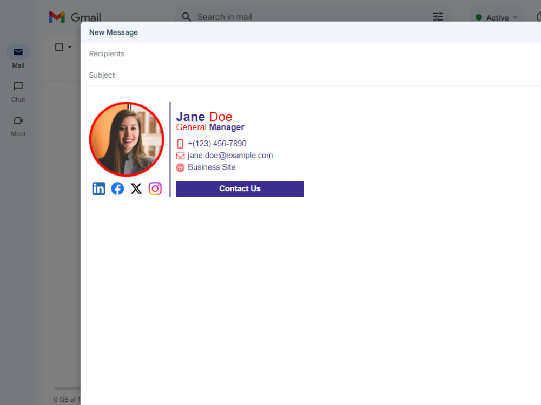
Task: Open the Chat section in sidebar
Action: [x=18, y=92]
